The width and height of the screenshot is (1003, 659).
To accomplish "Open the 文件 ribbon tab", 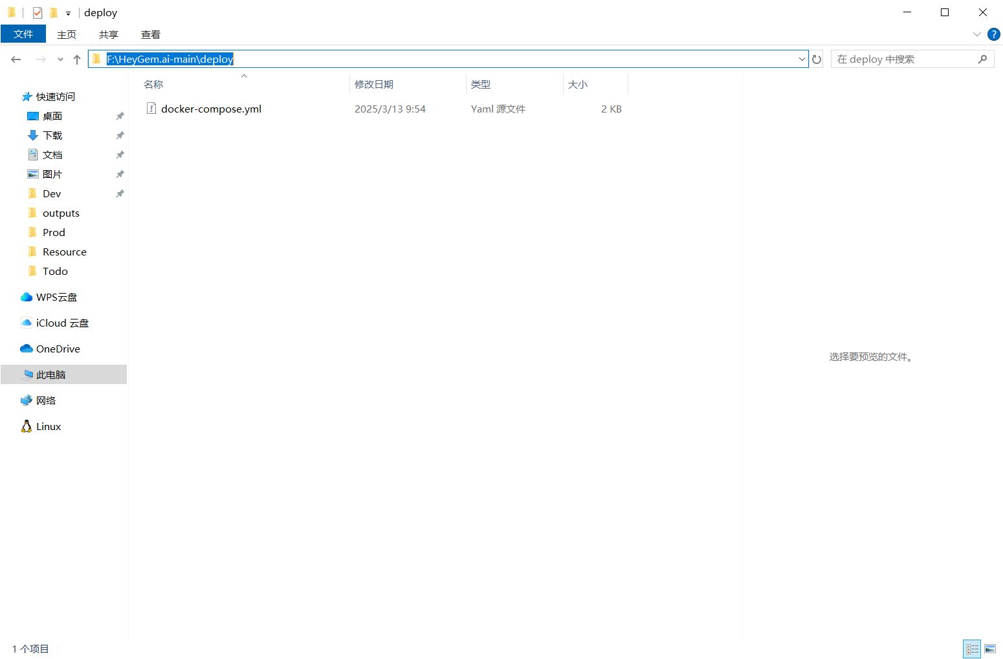I will coord(23,34).
